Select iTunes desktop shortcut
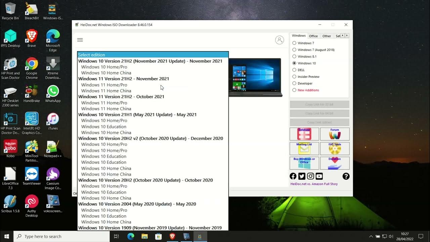 (53, 121)
